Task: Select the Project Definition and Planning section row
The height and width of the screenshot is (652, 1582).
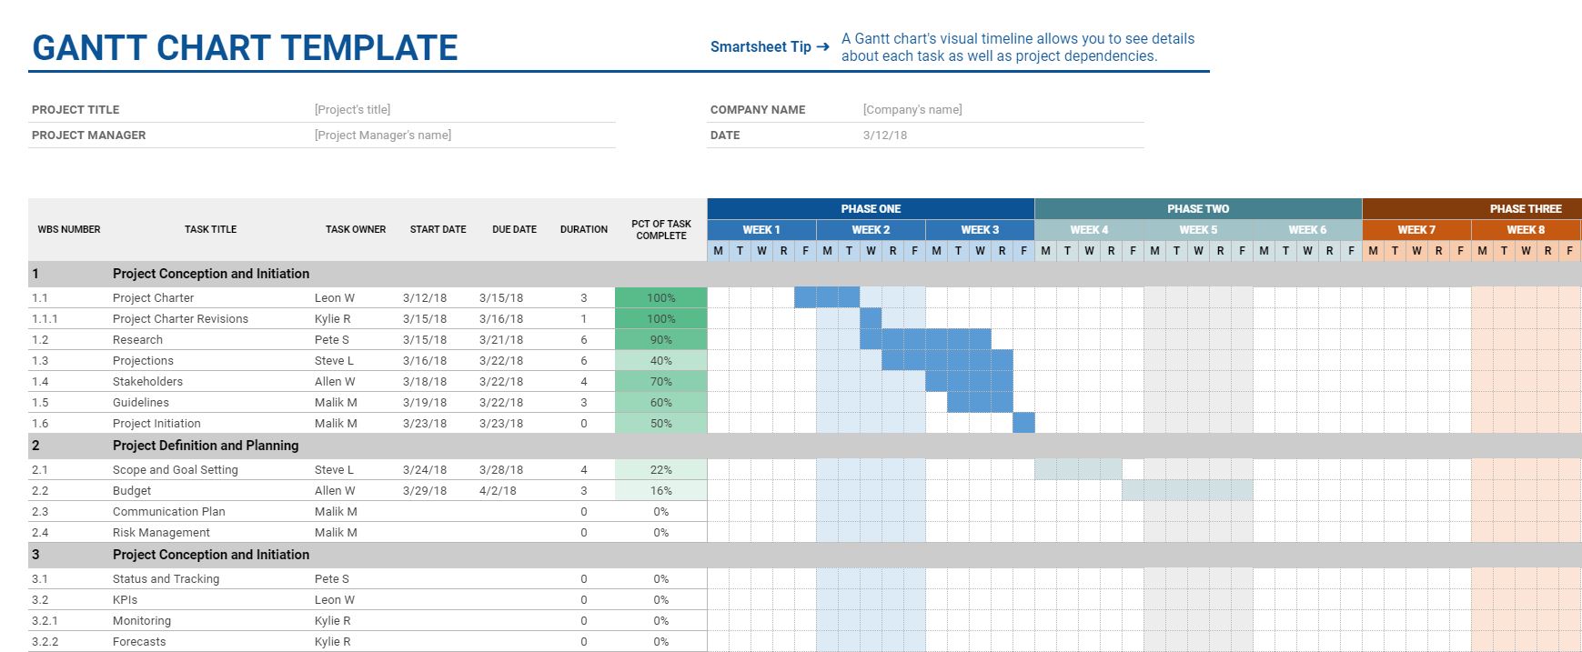Action: coord(206,446)
